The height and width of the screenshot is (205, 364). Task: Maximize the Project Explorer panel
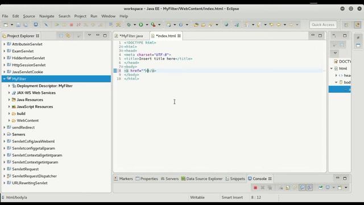105,35
